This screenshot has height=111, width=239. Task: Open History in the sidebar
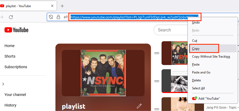10,105
